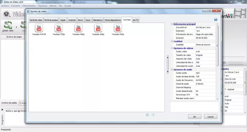Click the Cancel button
Screen dimensions: 247x132
pyautogui.click(x=210, y=117)
